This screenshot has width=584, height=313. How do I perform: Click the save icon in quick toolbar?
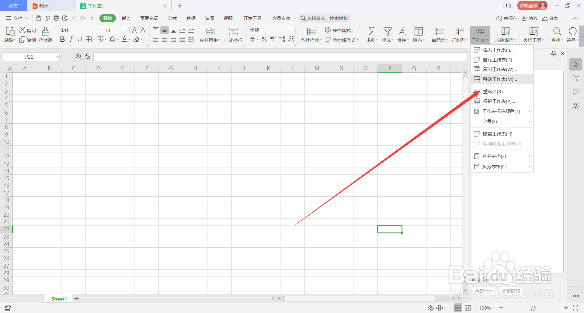[39, 18]
